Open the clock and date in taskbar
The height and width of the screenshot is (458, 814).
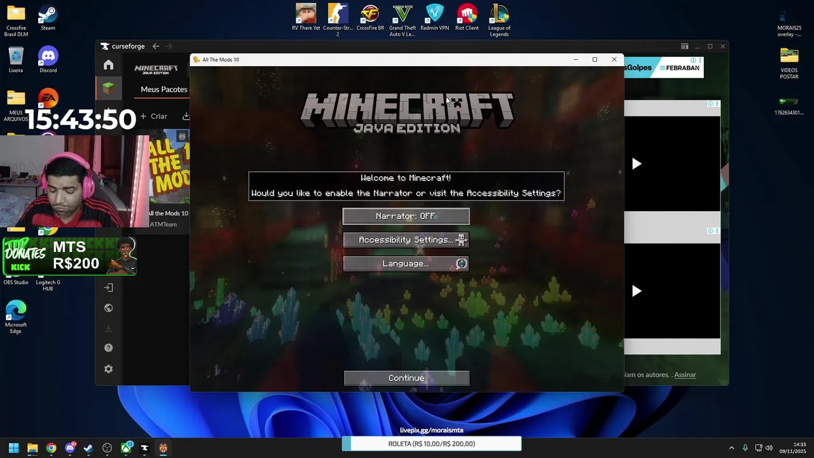tap(794, 448)
